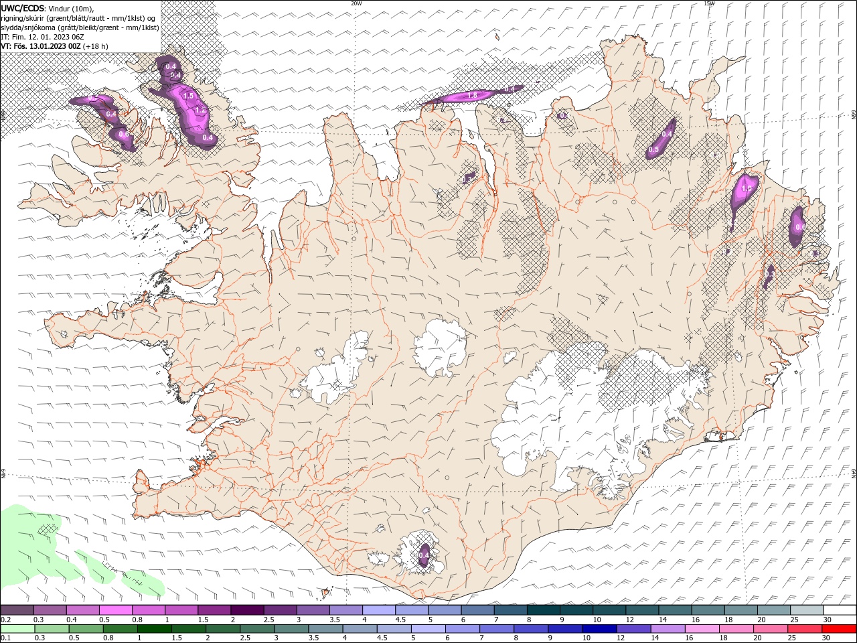Click the medium green 0.8 swatch in the rain scale
This screenshot has width=857, height=643.
coord(120,629)
